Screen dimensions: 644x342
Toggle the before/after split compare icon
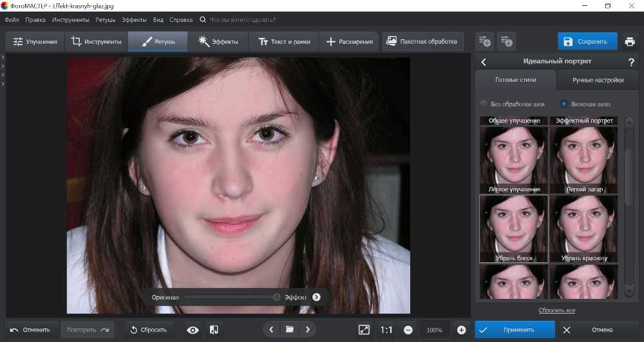tap(214, 330)
